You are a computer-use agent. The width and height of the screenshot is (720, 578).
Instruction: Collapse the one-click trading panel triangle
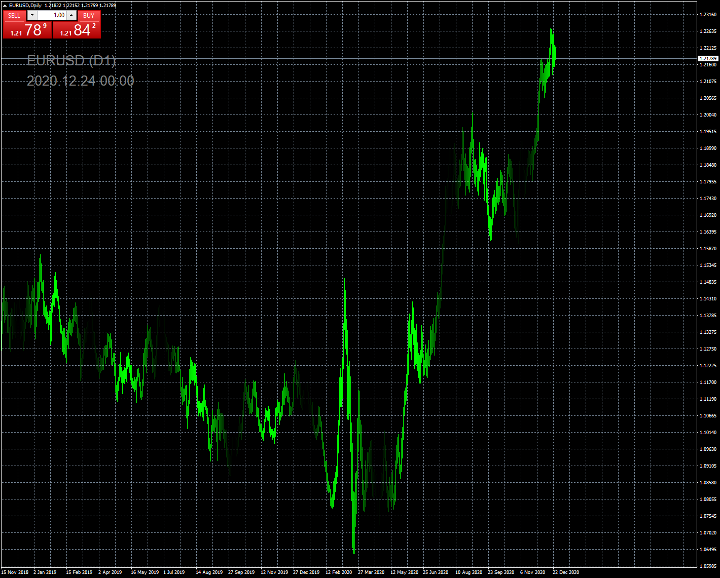pos(5,6)
